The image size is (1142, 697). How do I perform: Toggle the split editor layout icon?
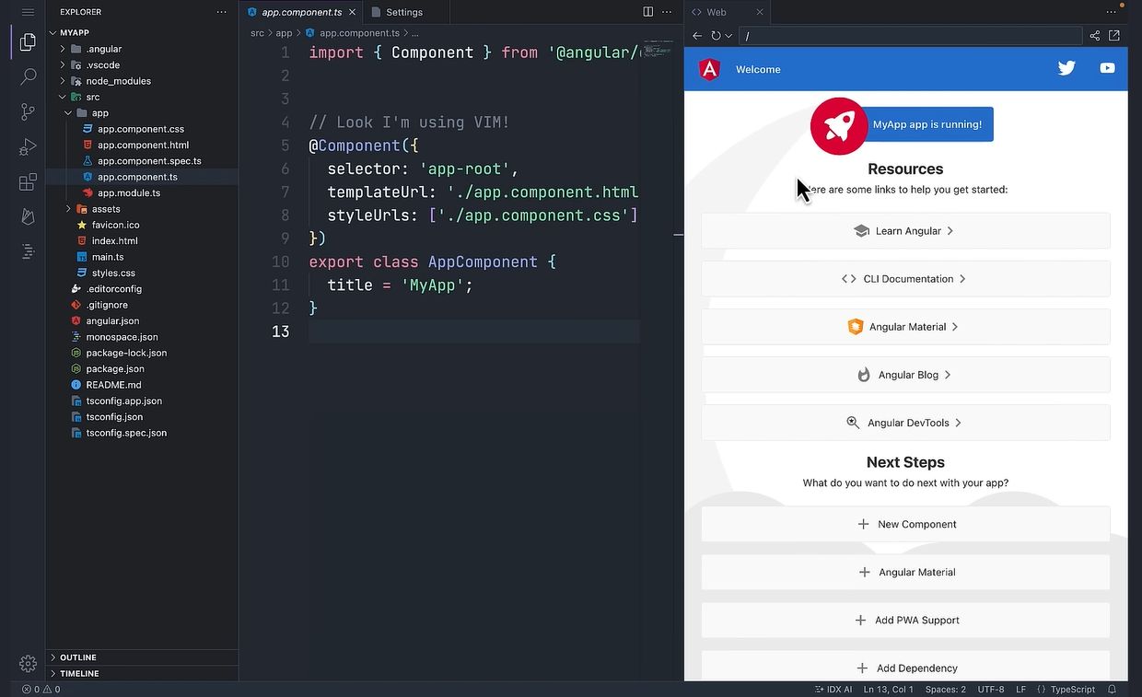coord(647,11)
